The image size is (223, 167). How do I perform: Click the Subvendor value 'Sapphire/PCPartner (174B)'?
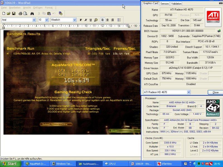tap(206, 36)
